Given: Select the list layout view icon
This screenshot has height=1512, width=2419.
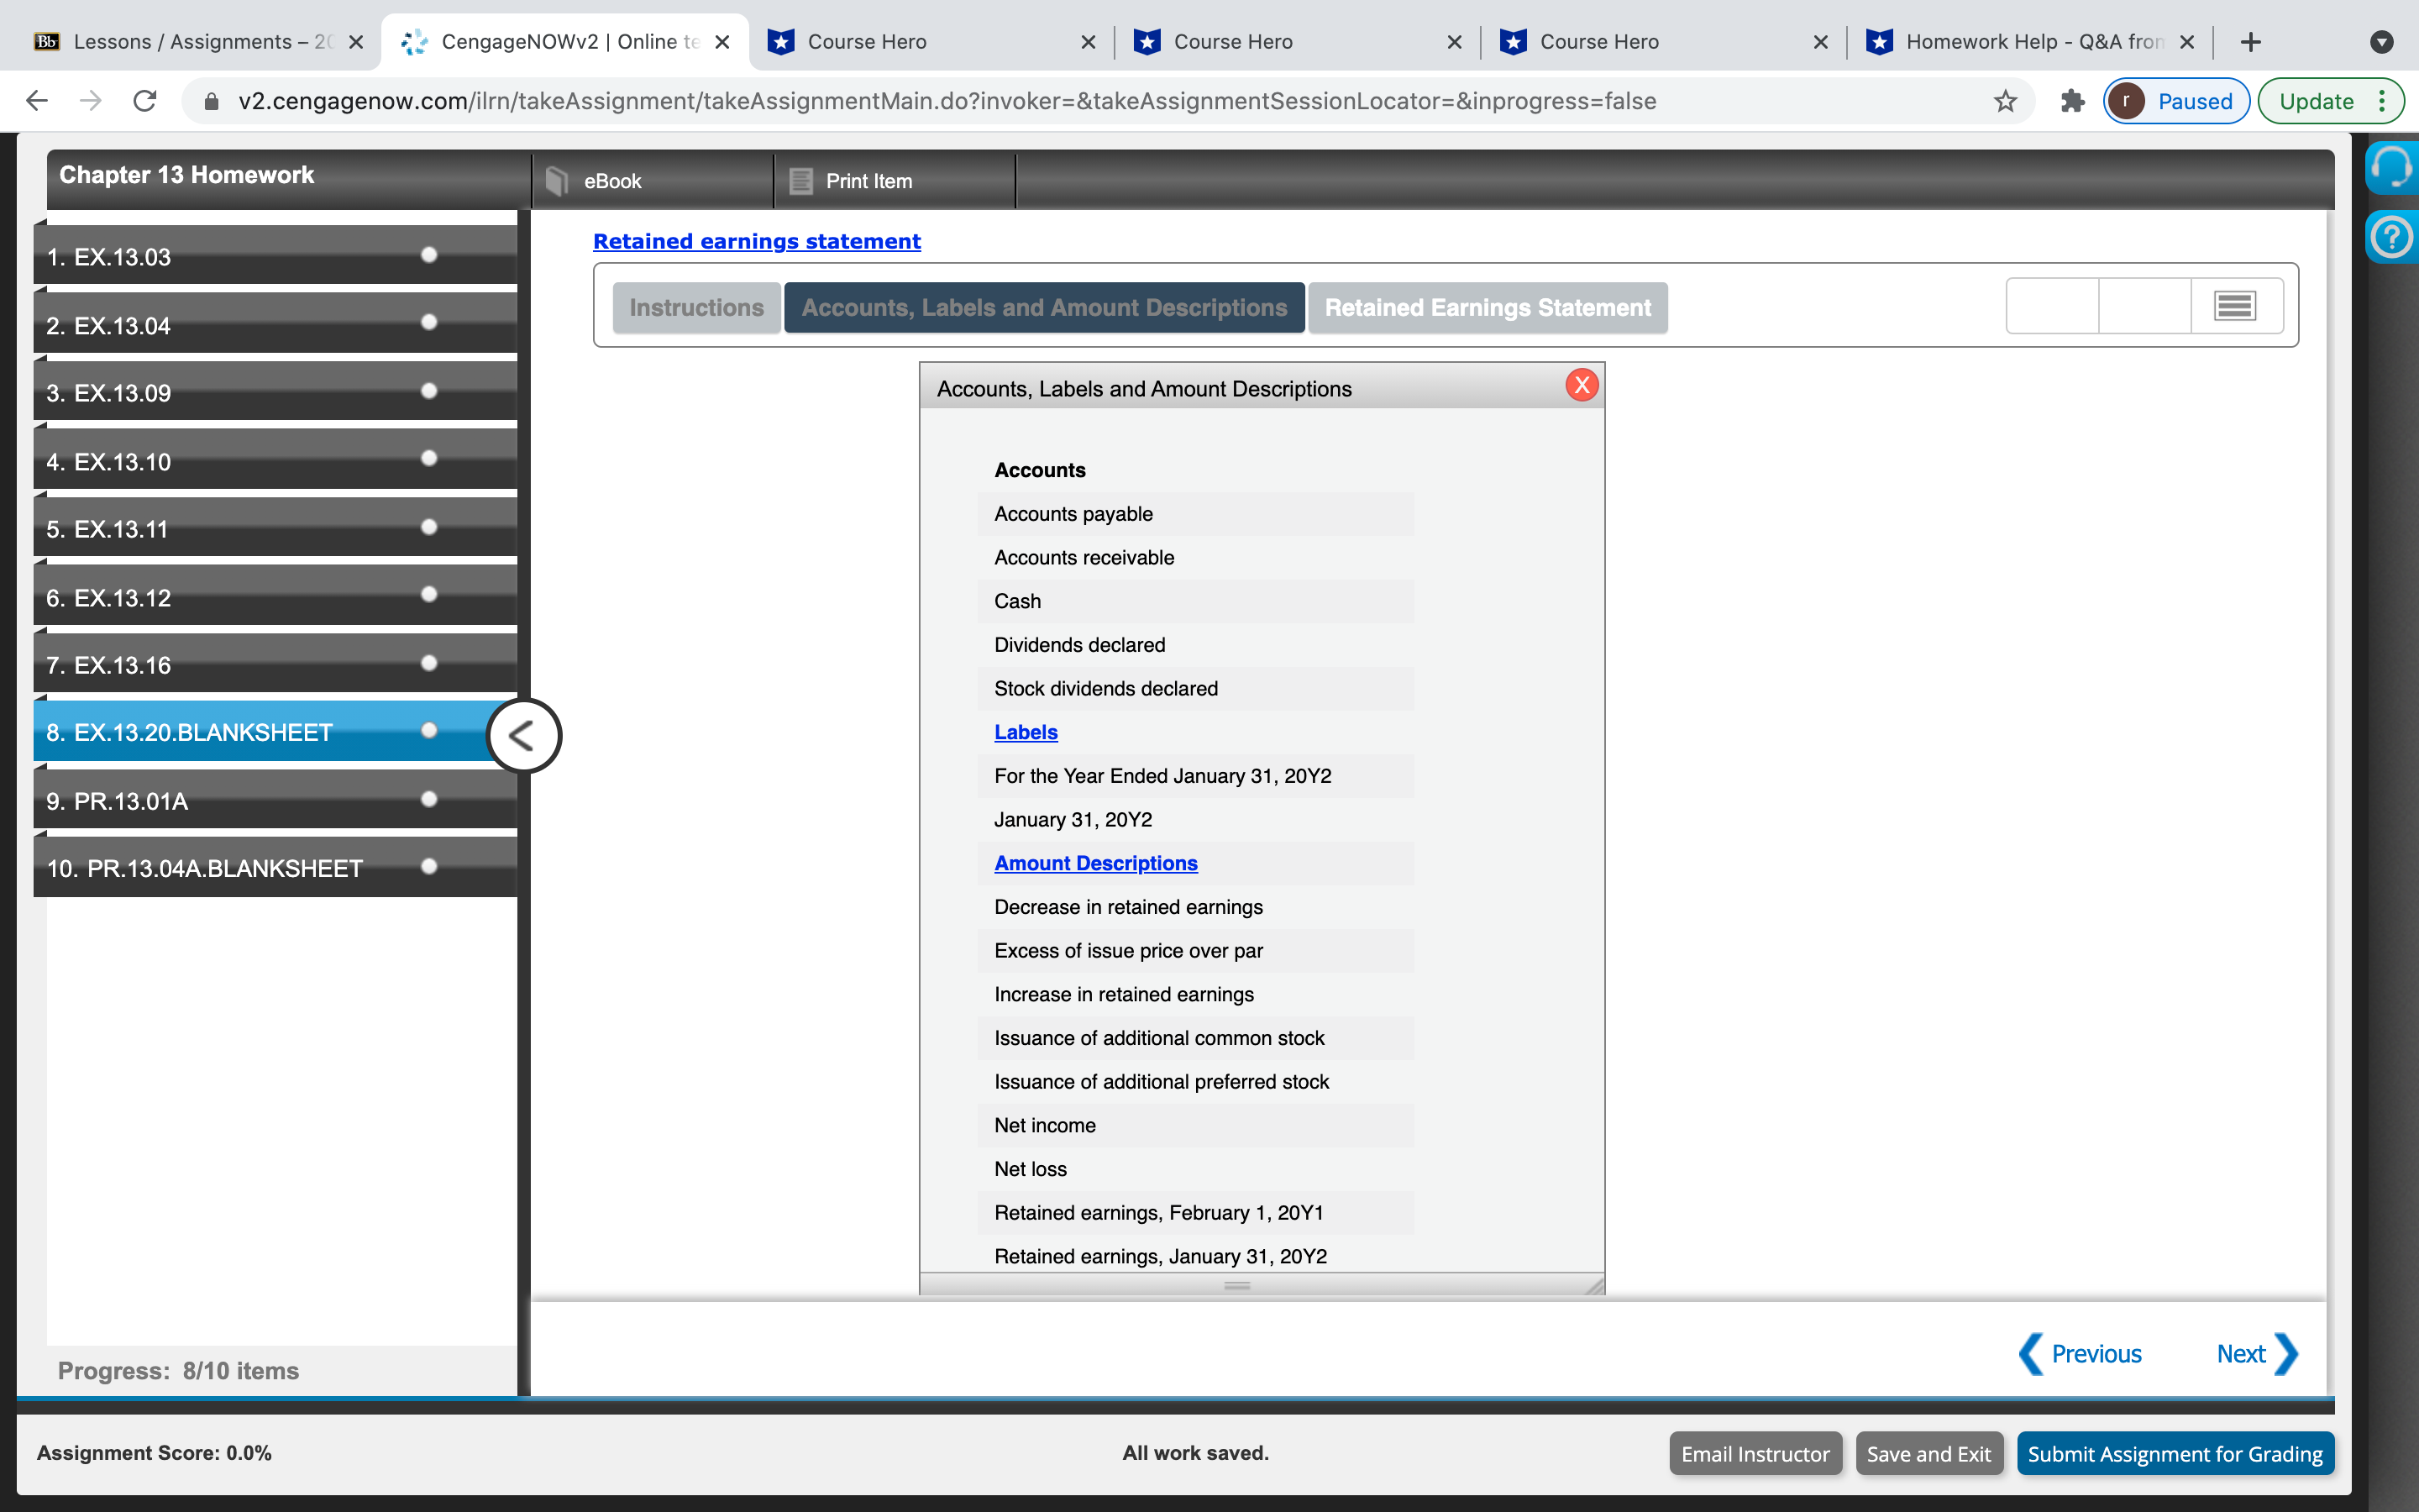Looking at the screenshot, I should tap(2235, 306).
